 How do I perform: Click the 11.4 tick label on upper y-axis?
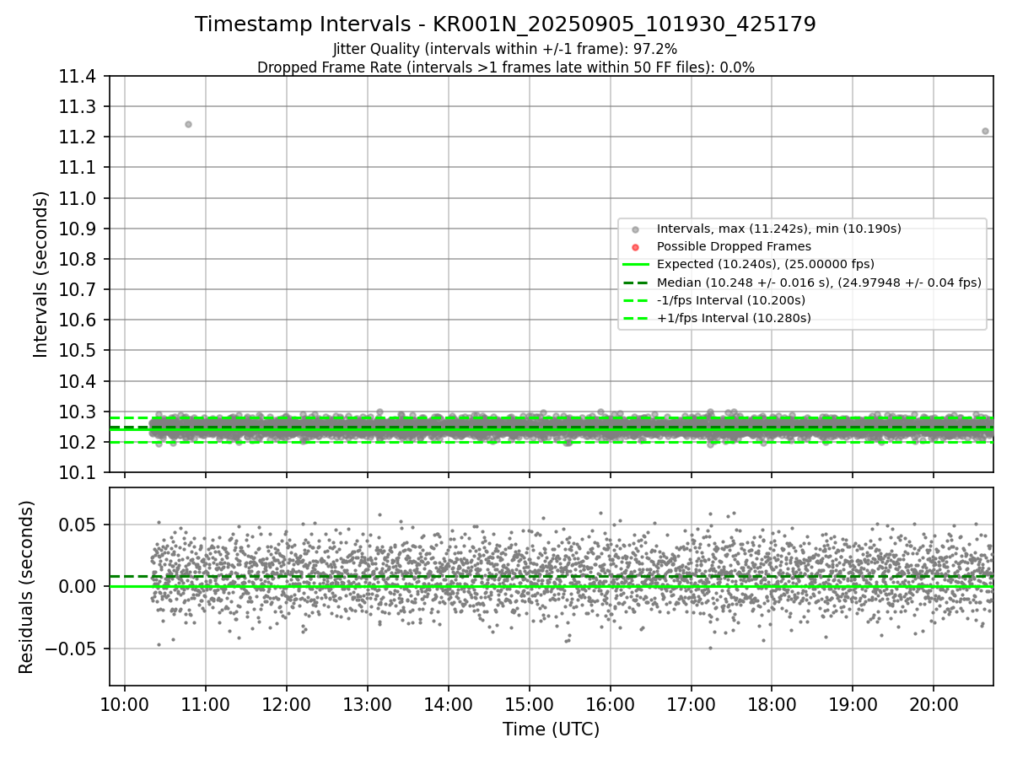point(79,77)
